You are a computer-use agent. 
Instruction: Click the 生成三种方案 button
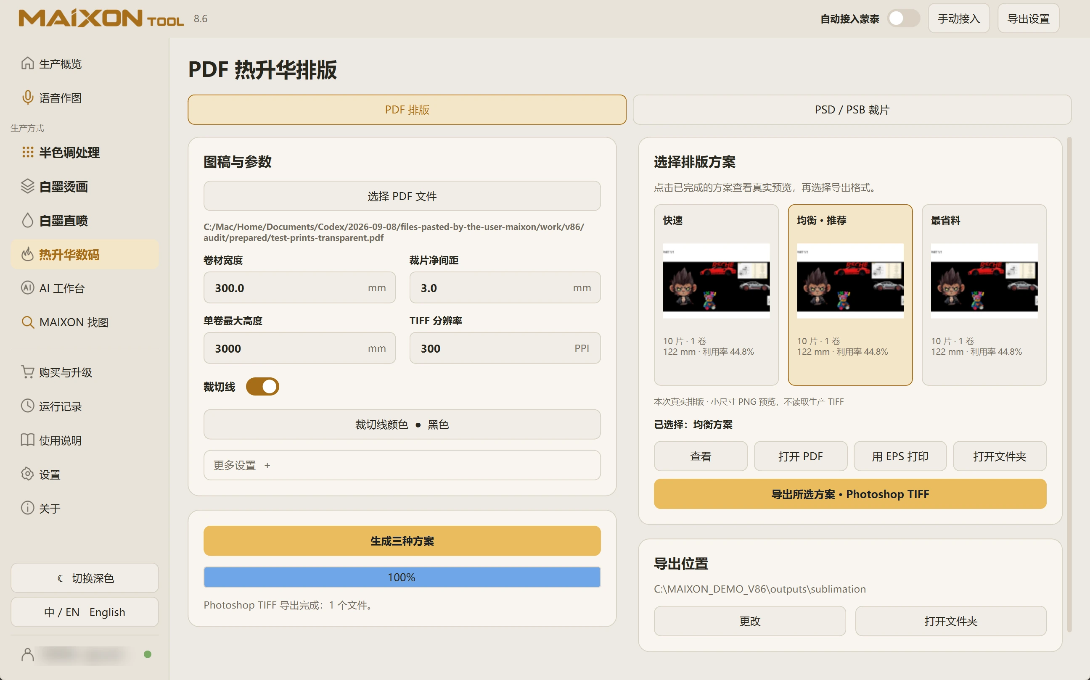[x=402, y=541]
